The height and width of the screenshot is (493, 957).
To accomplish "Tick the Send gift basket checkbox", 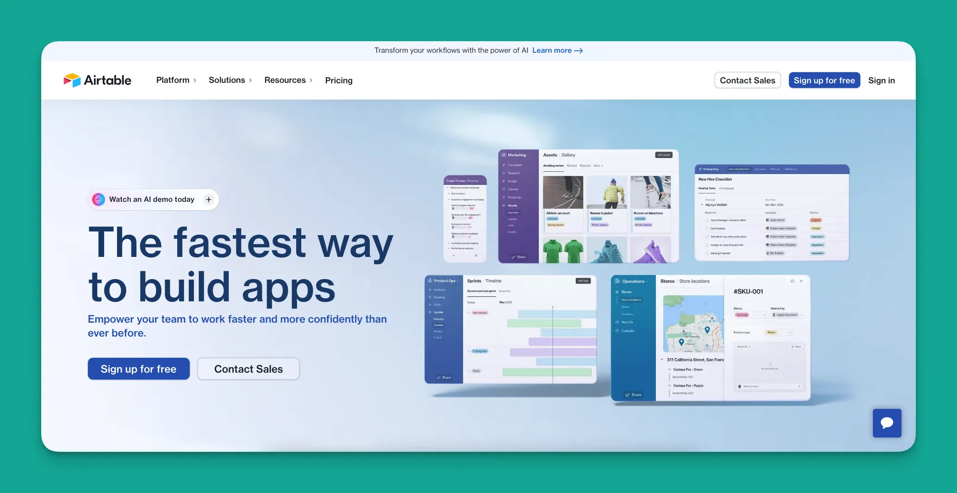I will [x=707, y=253].
